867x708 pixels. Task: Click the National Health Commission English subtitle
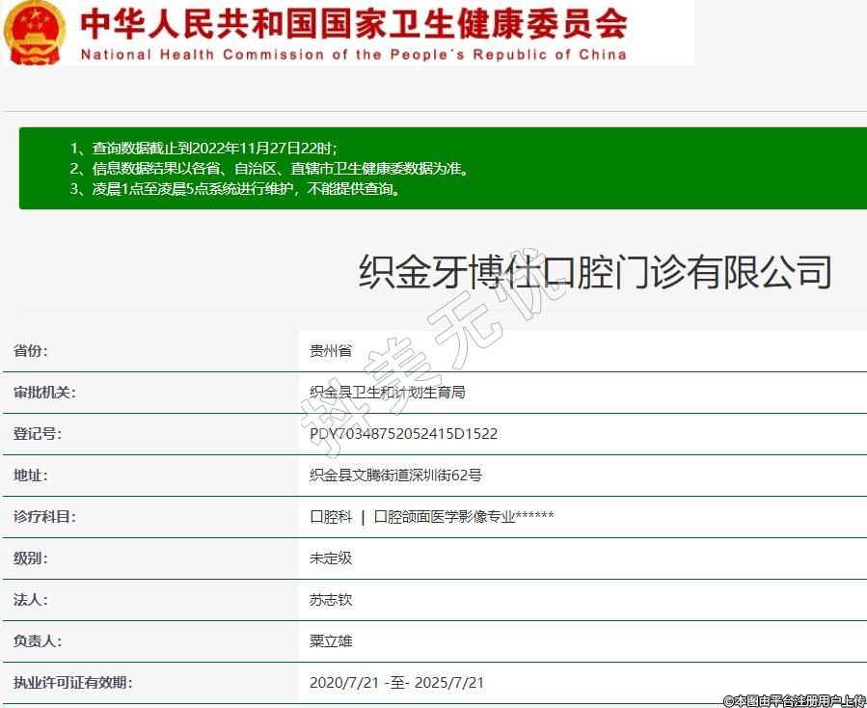tap(353, 54)
